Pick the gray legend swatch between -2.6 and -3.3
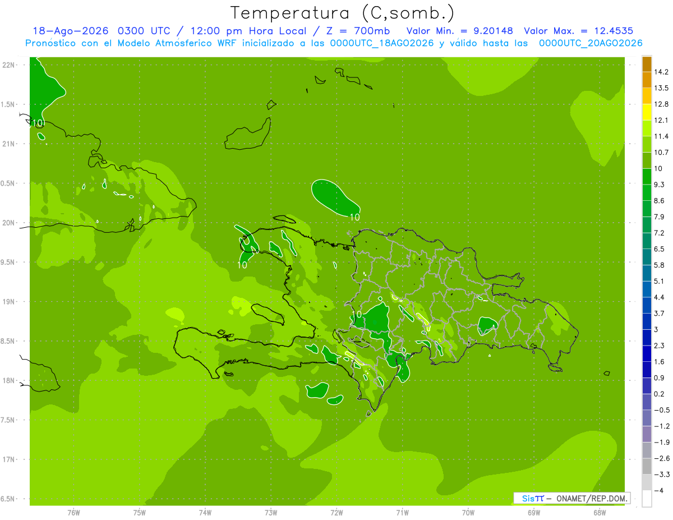673x520 pixels. [647, 466]
